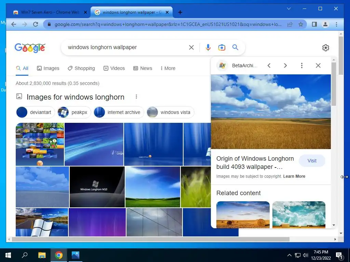Close the windows longhorn wallpaper tab
The image size is (350, 262).
(x=167, y=13)
